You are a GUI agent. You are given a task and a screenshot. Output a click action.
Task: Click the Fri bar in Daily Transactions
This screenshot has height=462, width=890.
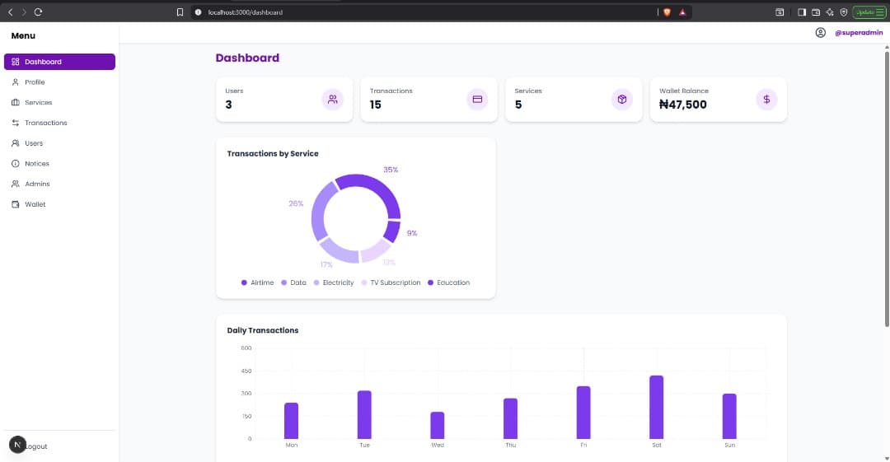583,412
